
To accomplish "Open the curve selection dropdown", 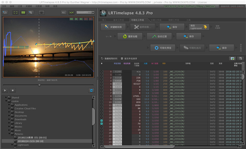I will [x=85, y=12].
